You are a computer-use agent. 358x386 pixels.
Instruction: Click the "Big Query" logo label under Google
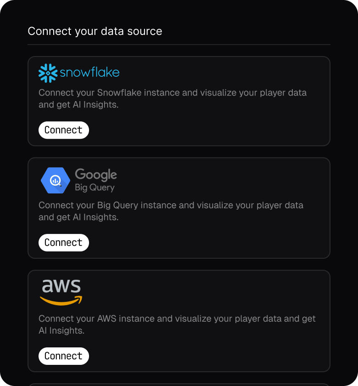[95, 187]
